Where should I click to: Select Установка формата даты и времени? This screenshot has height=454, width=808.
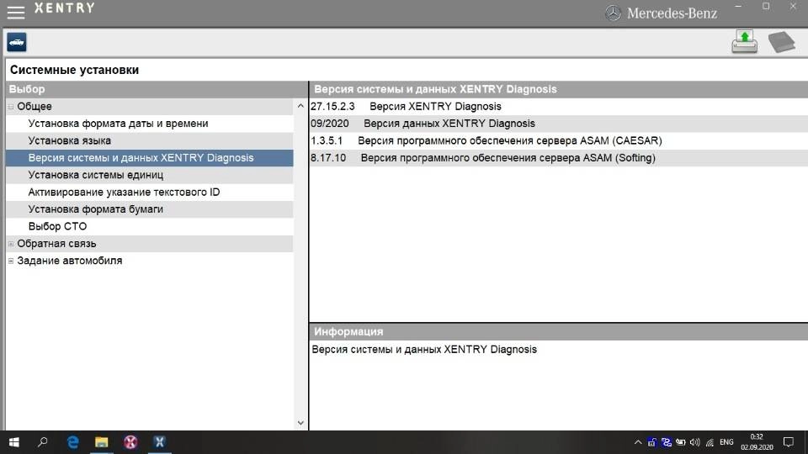(150, 124)
